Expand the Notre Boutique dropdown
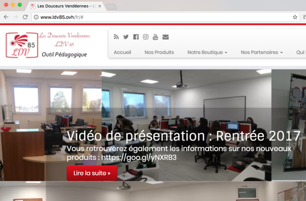306x201 pixels. coord(207,53)
